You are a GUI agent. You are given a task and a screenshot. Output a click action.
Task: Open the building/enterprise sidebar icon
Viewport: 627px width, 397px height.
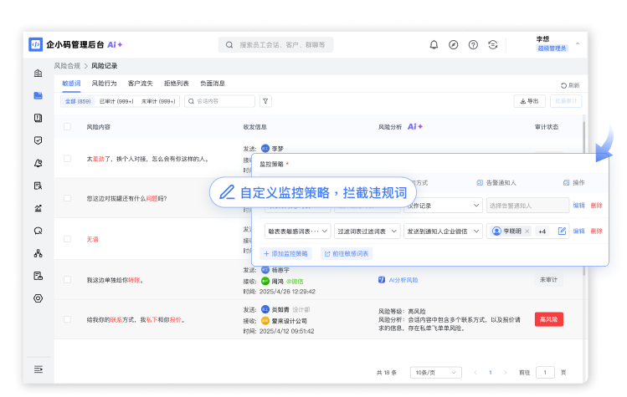(38, 73)
